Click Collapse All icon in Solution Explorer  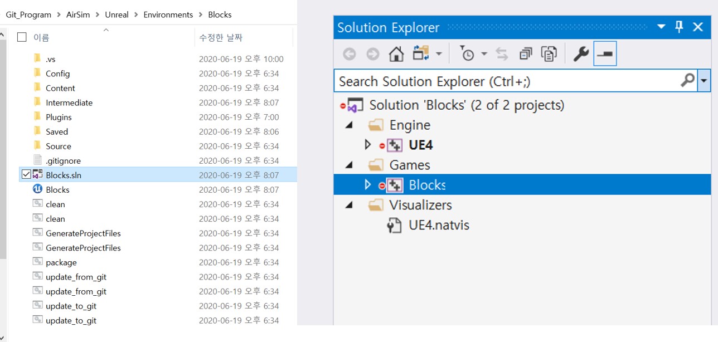525,54
